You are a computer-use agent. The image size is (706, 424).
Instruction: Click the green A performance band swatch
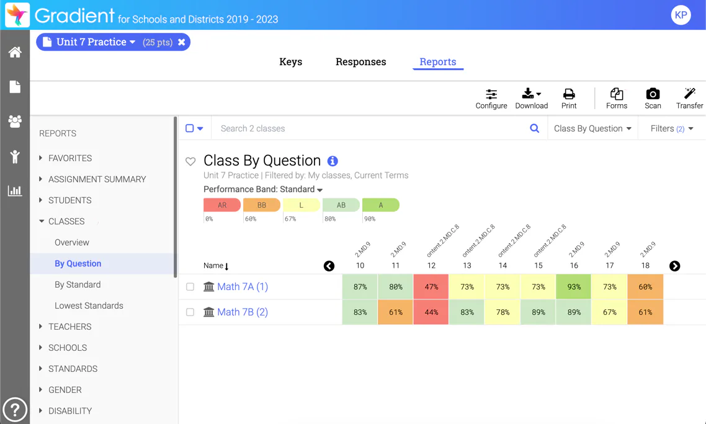coord(381,205)
